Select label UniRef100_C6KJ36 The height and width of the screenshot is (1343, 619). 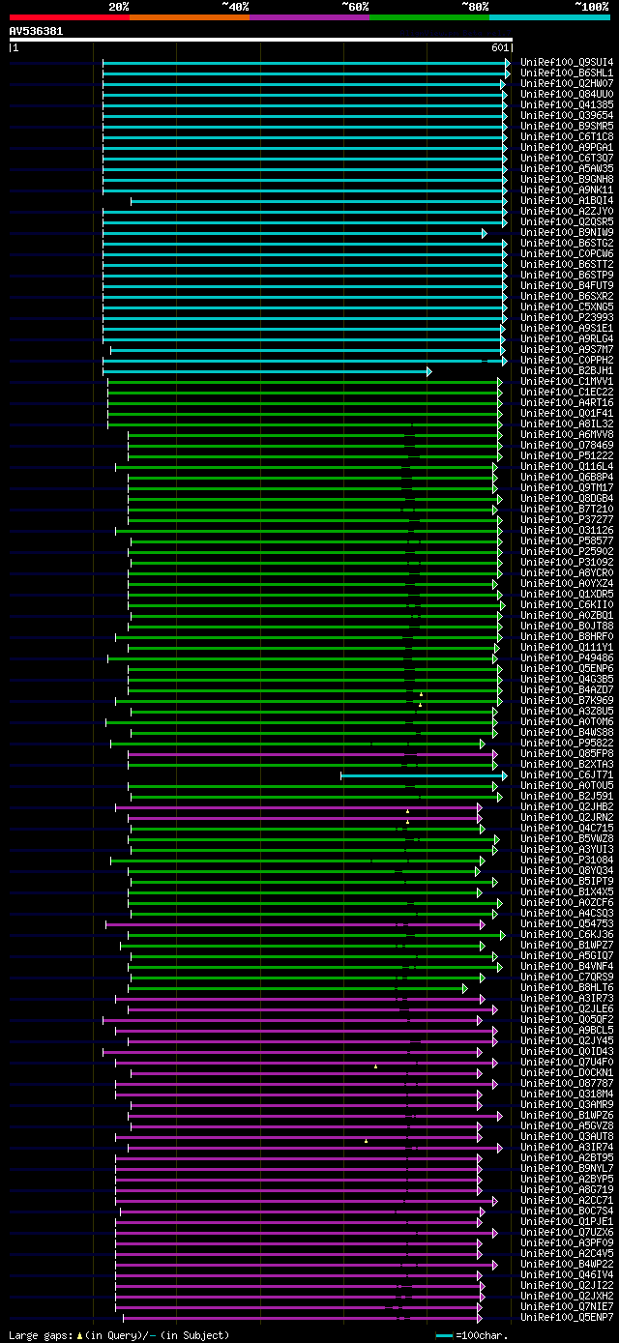[x=567, y=934]
